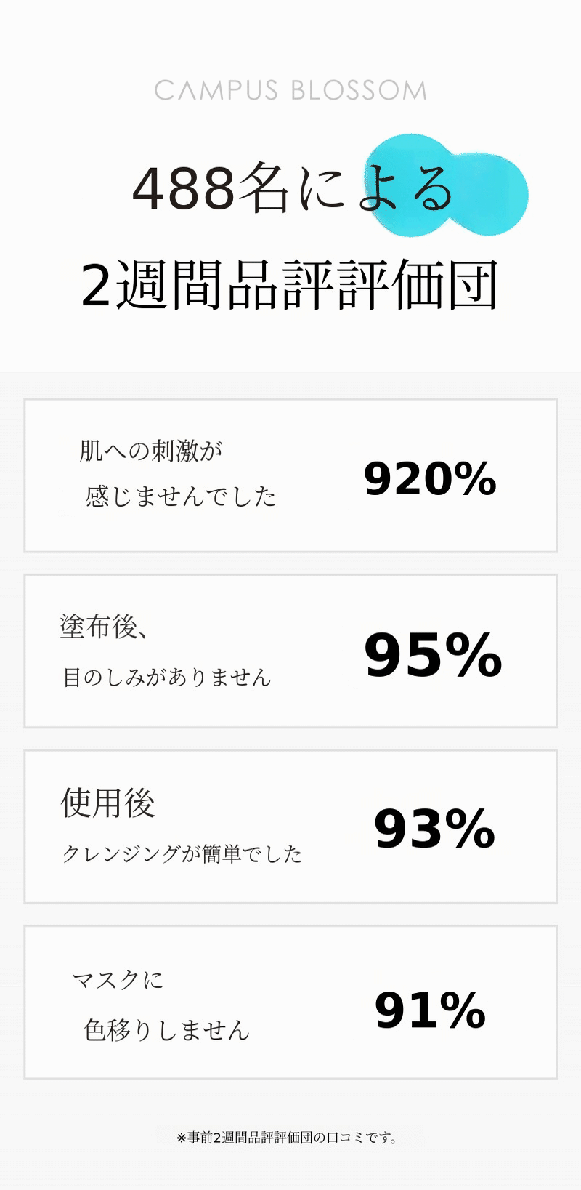The image size is (581, 1190).
Task: Click the large 488 number in the headline
Action: point(184,189)
